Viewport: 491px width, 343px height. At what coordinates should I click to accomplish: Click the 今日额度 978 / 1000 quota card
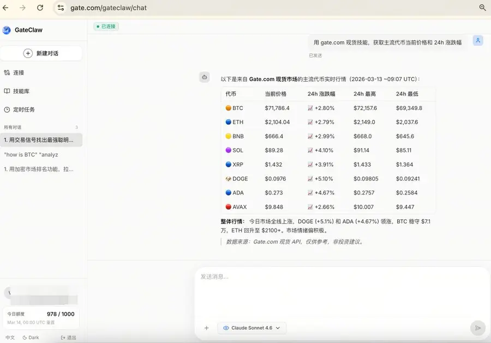pos(41,318)
